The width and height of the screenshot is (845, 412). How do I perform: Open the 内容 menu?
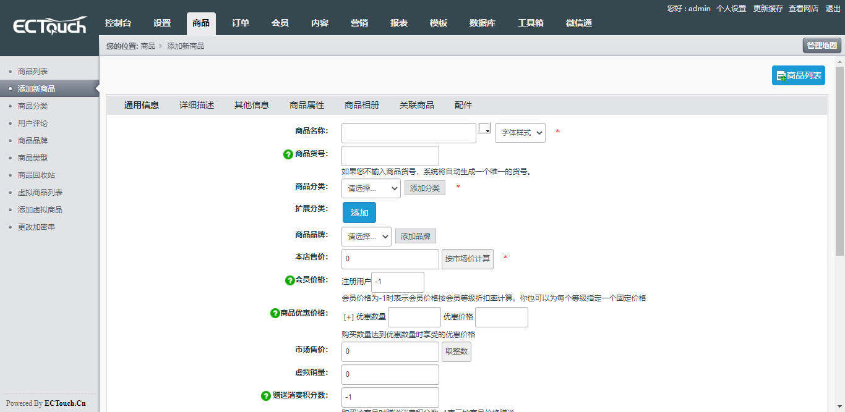click(x=320, y=23)
